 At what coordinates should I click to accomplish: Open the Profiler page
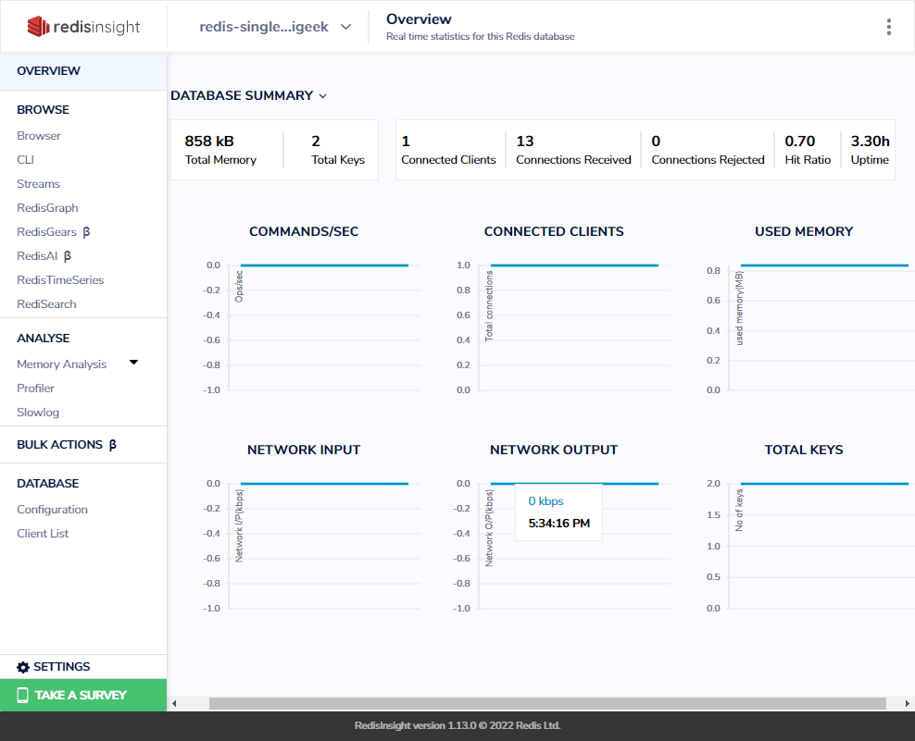click(35, 389)
